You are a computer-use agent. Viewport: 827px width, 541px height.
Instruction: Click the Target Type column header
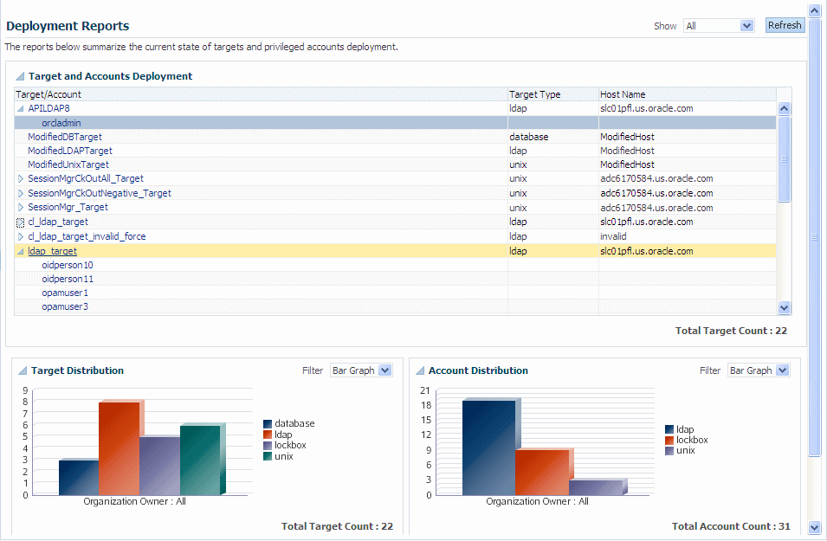(x=552, y=94)
